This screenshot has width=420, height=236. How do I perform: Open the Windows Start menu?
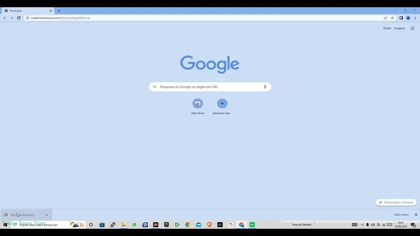[5, 225]
